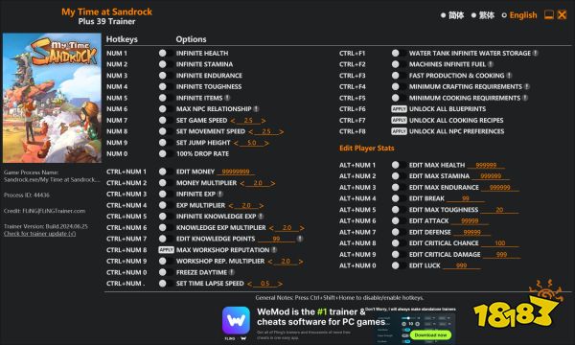Click the info icon next to Machines Infinite Fuel
This screenshot has width=575, height=345.
pos(491,64)
